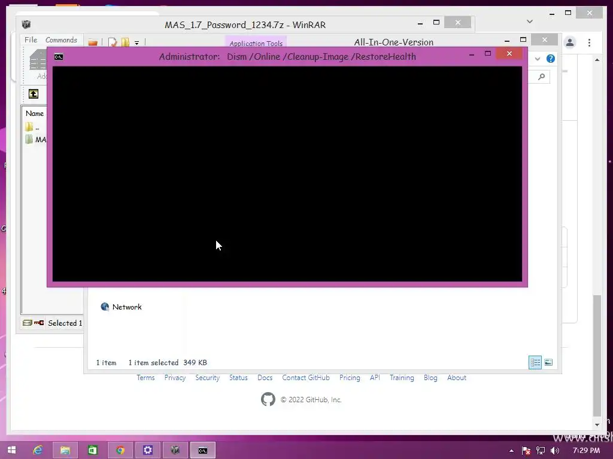Show hidden tray icons arrow
Screen dimensions: 613x459
tap(511, 451)
